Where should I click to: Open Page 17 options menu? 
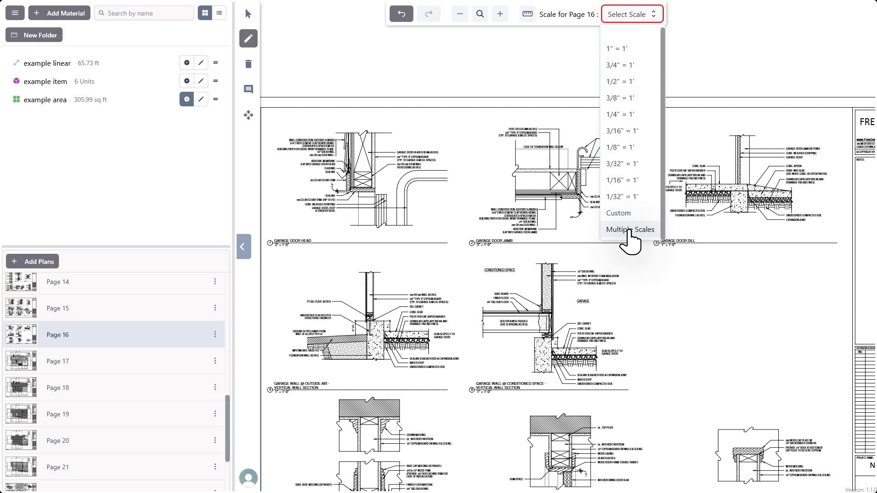(x=215, y=361)
